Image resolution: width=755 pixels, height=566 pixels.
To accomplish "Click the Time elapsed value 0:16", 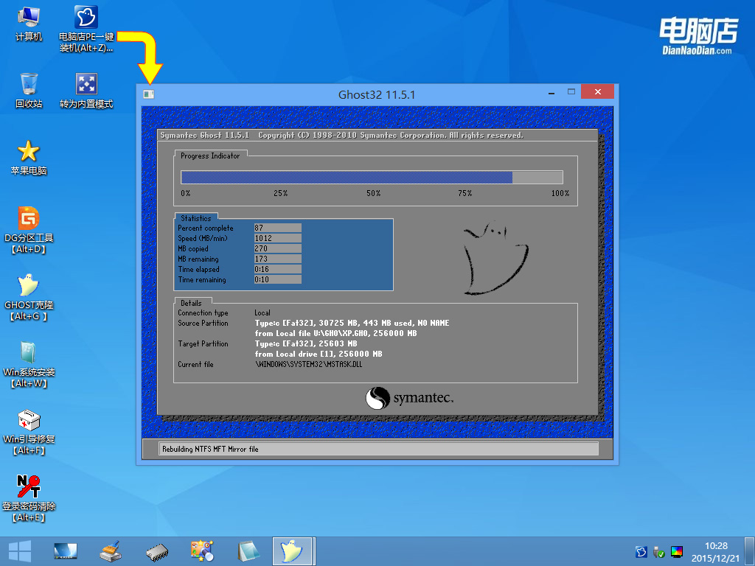I will (278, 269).
